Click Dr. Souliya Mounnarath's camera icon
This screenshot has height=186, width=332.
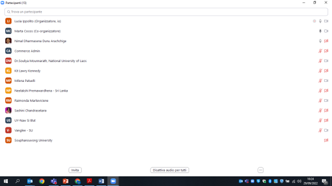(326, 61)
